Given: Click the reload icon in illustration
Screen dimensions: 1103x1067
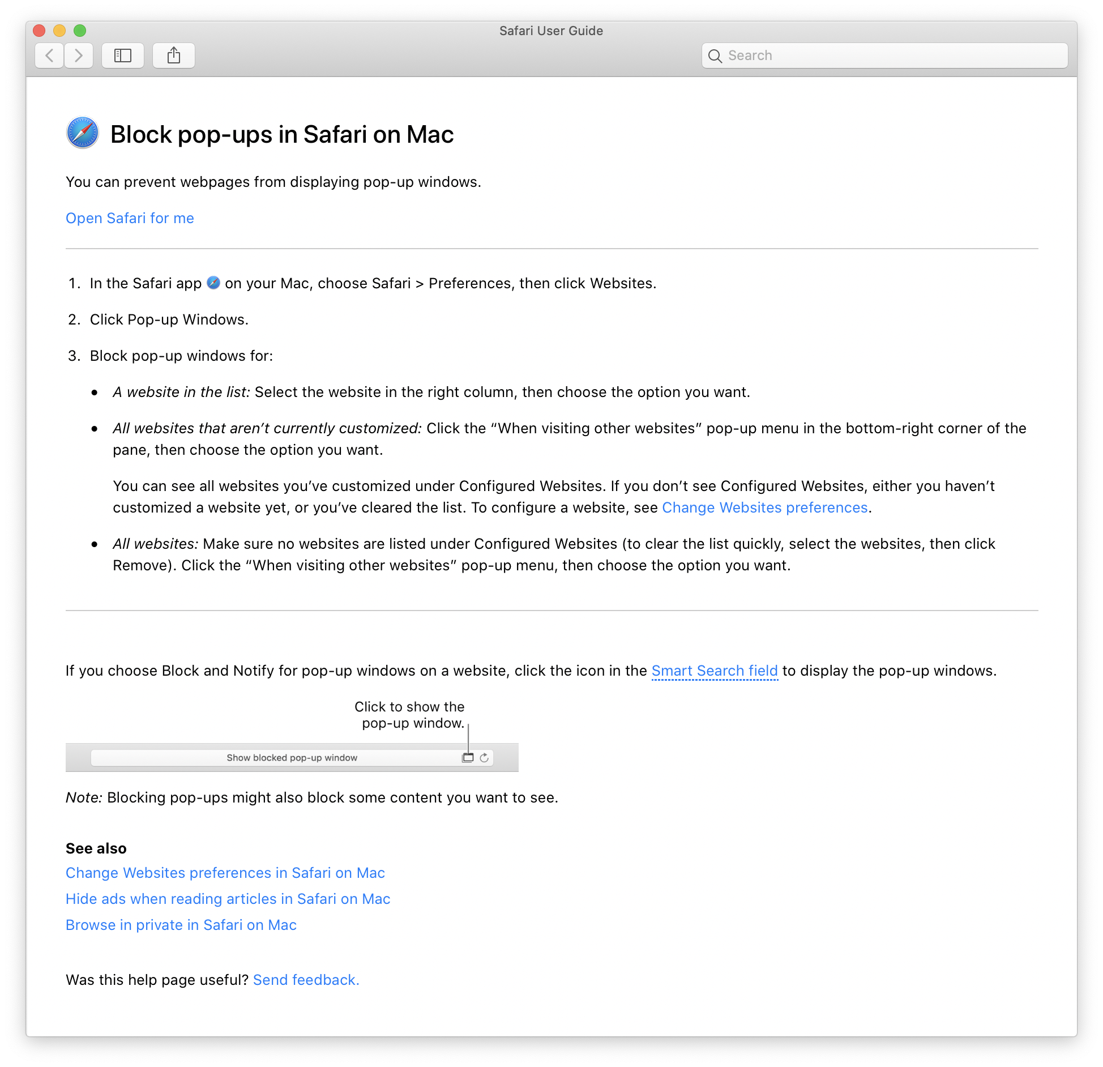Looking at the screenshot, I should tap(484, 758).
